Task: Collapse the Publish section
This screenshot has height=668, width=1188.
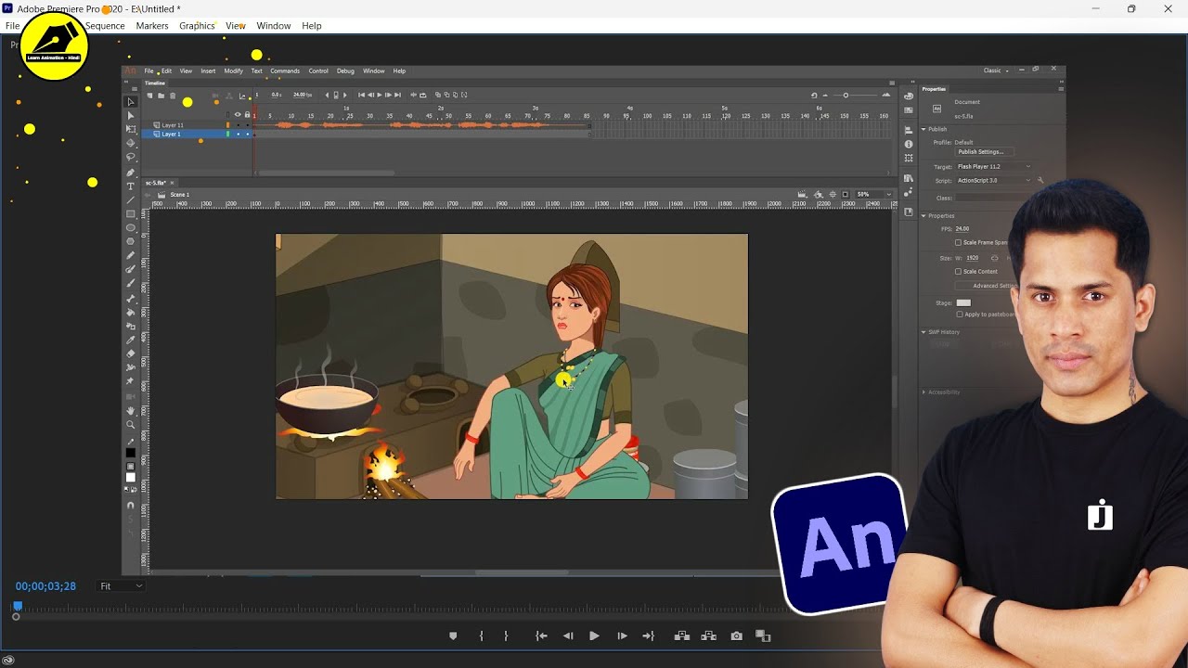Action: pos(923,129)
